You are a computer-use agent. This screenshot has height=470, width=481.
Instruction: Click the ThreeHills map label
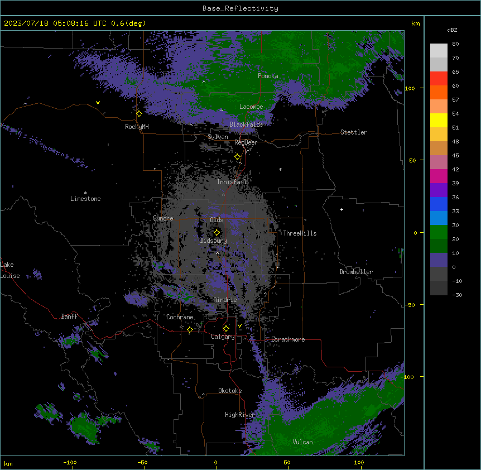tap(300, 233)
